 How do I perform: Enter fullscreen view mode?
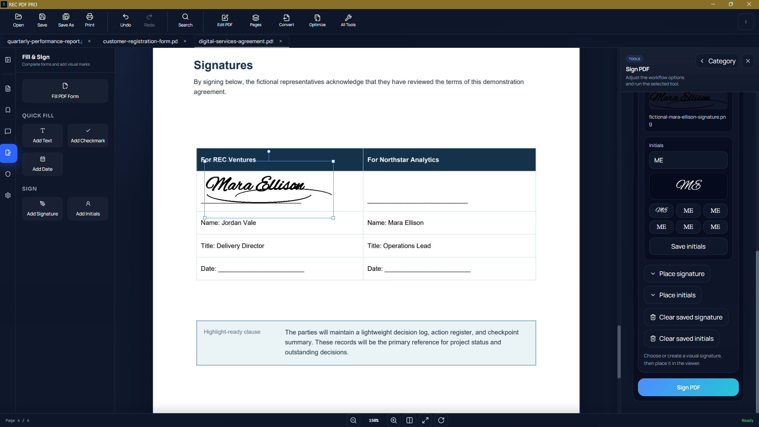425,420
